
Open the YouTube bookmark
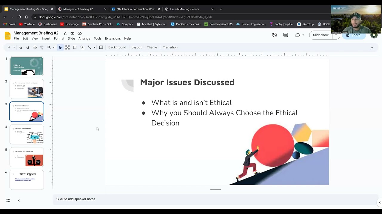pyautogui.click(x=27, y=24)
